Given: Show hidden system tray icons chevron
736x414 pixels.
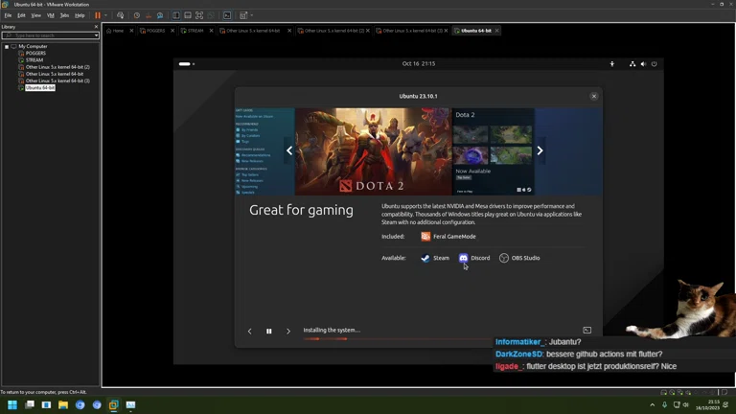Looking at the screenshot, I should (652, 404).
